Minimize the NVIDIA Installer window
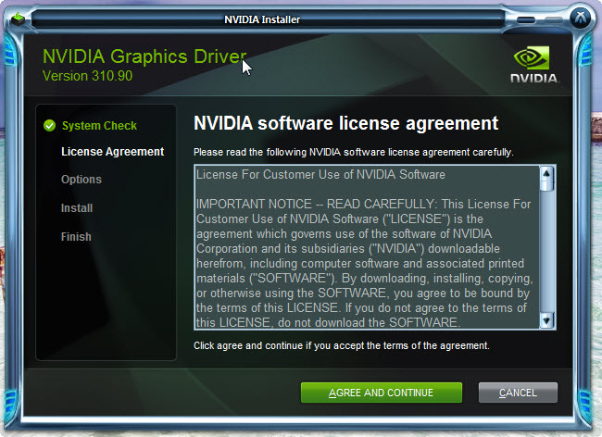The width and height of the screenshot is (602, 437). [526, 19]
